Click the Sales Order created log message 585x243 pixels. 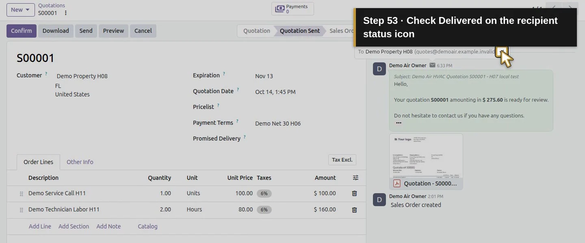pyautogui.click(x=416, y=205)
